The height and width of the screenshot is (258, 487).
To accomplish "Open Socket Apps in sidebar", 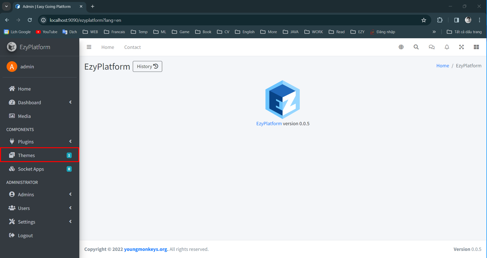I will 40,169.
